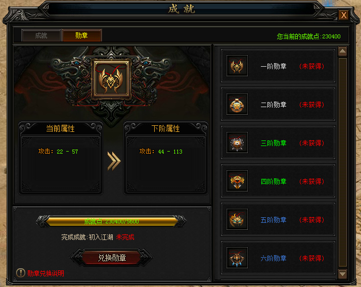Open the 勋章兑换说明 link
This screenshot has height=287, width=361.
click(x=46, y=273)
